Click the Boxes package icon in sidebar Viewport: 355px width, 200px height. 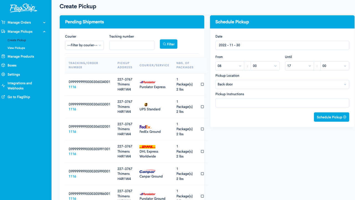tap(3, 65)
